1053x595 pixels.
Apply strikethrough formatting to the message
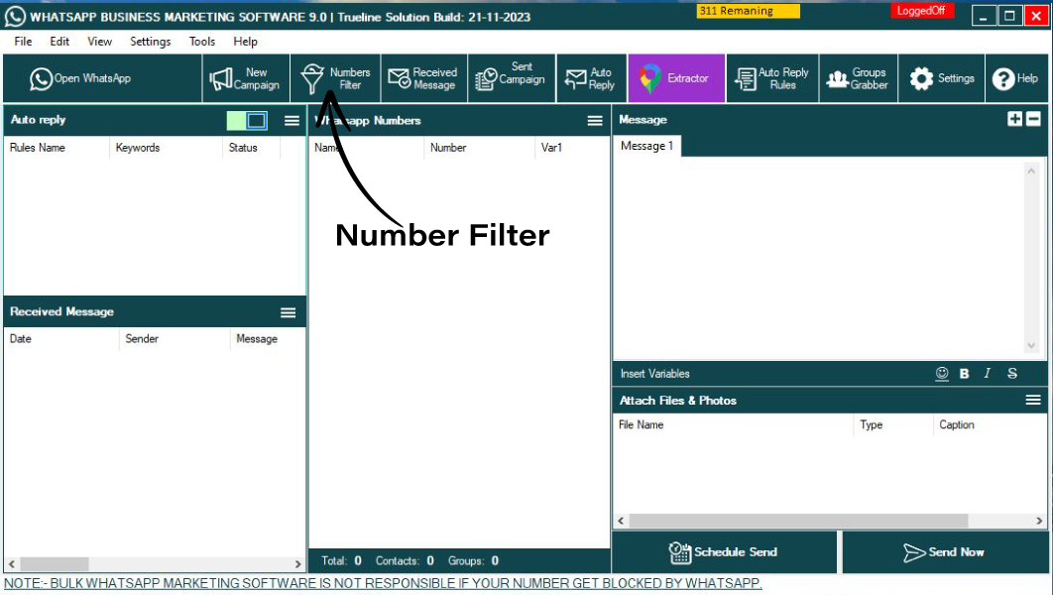pos(1012,374)
